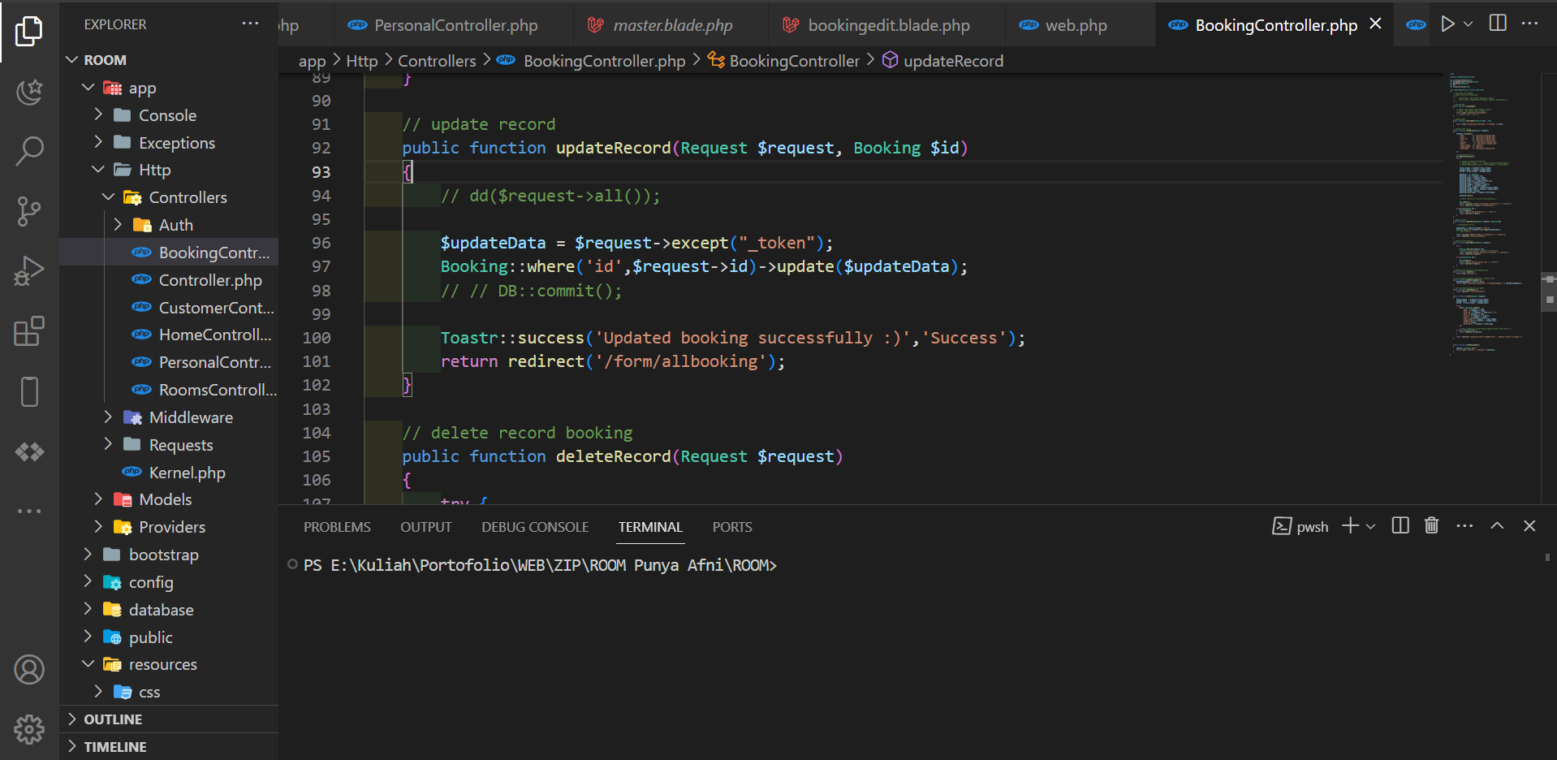
Task: Switch to the PORTS panel tab
Action: click(732, 527)
